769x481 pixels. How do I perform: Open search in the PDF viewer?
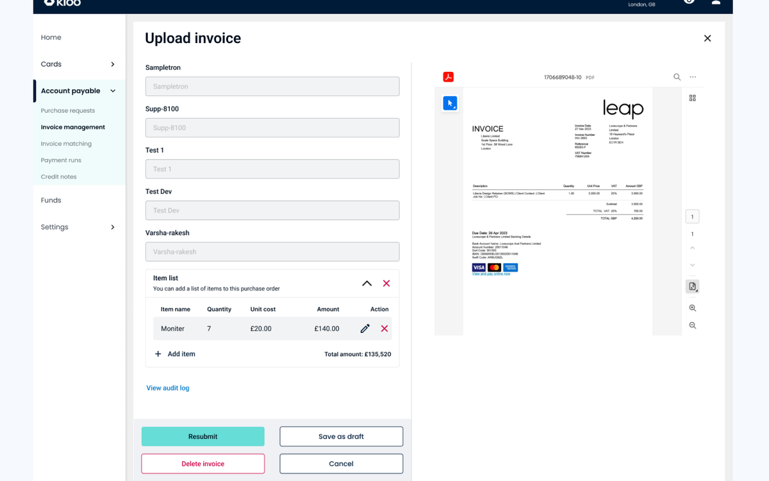pos(677,77)
